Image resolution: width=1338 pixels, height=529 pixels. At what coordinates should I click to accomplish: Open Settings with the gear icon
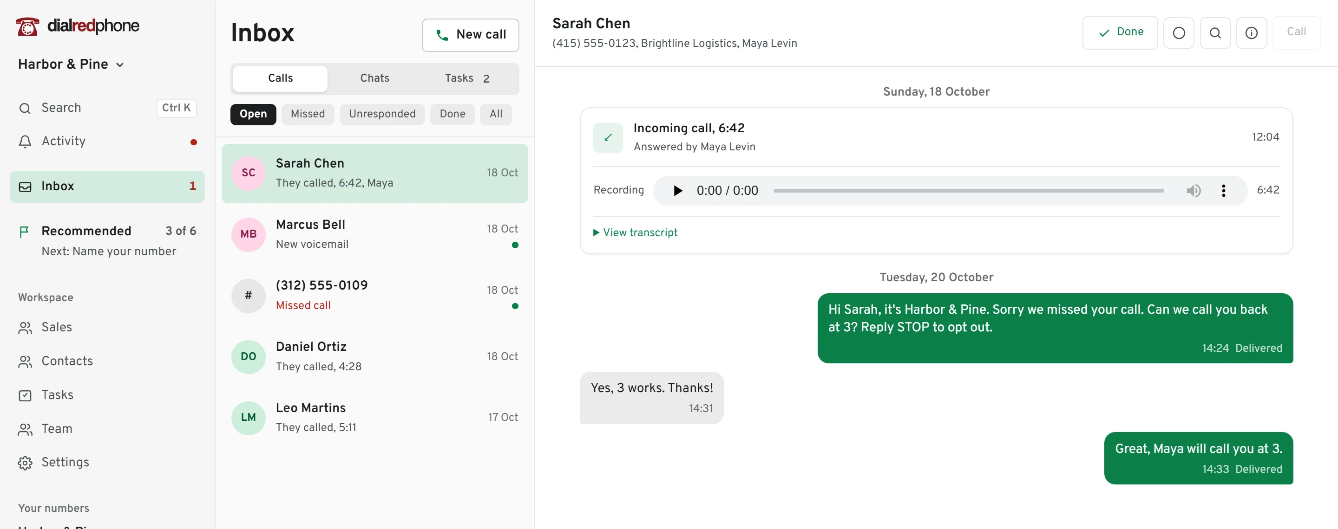107,462
